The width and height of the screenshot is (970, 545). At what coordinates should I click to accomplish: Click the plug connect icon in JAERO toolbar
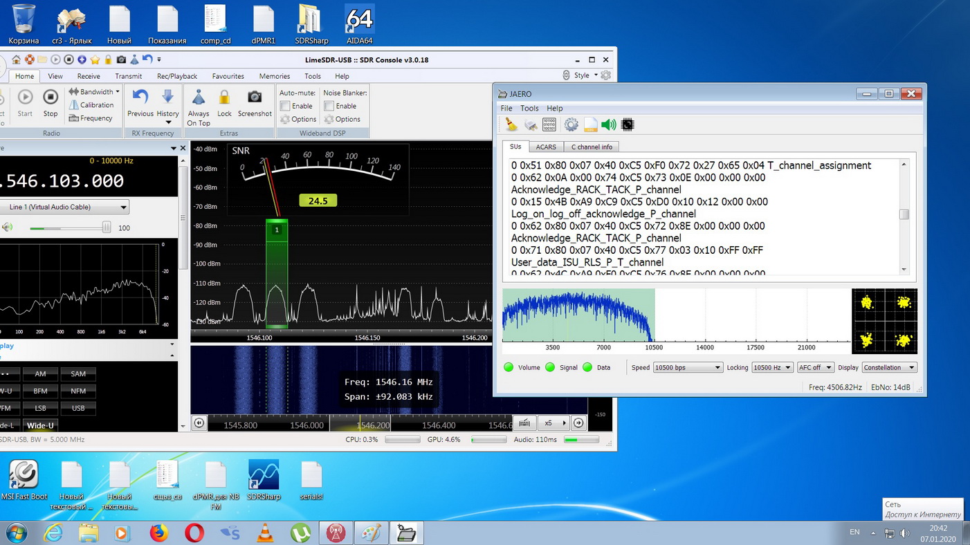point(531,124)
